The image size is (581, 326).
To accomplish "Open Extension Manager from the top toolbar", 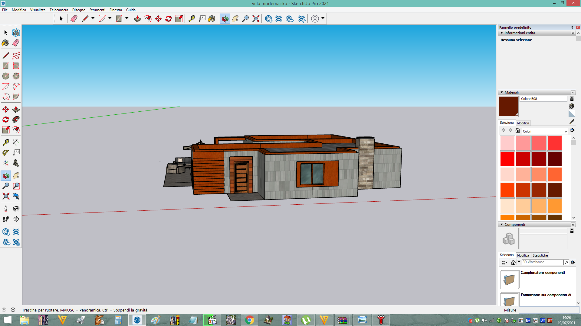I will click(302, 19).
